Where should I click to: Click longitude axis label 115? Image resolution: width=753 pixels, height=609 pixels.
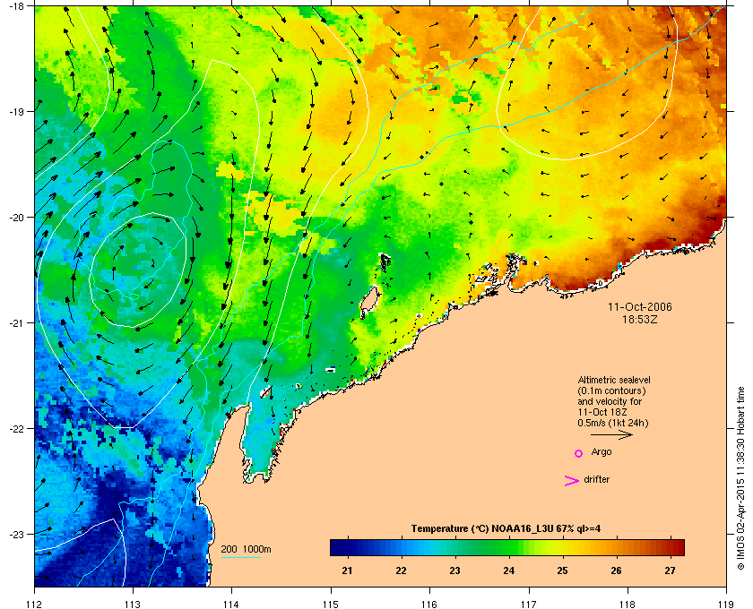(x=331, y=605)
